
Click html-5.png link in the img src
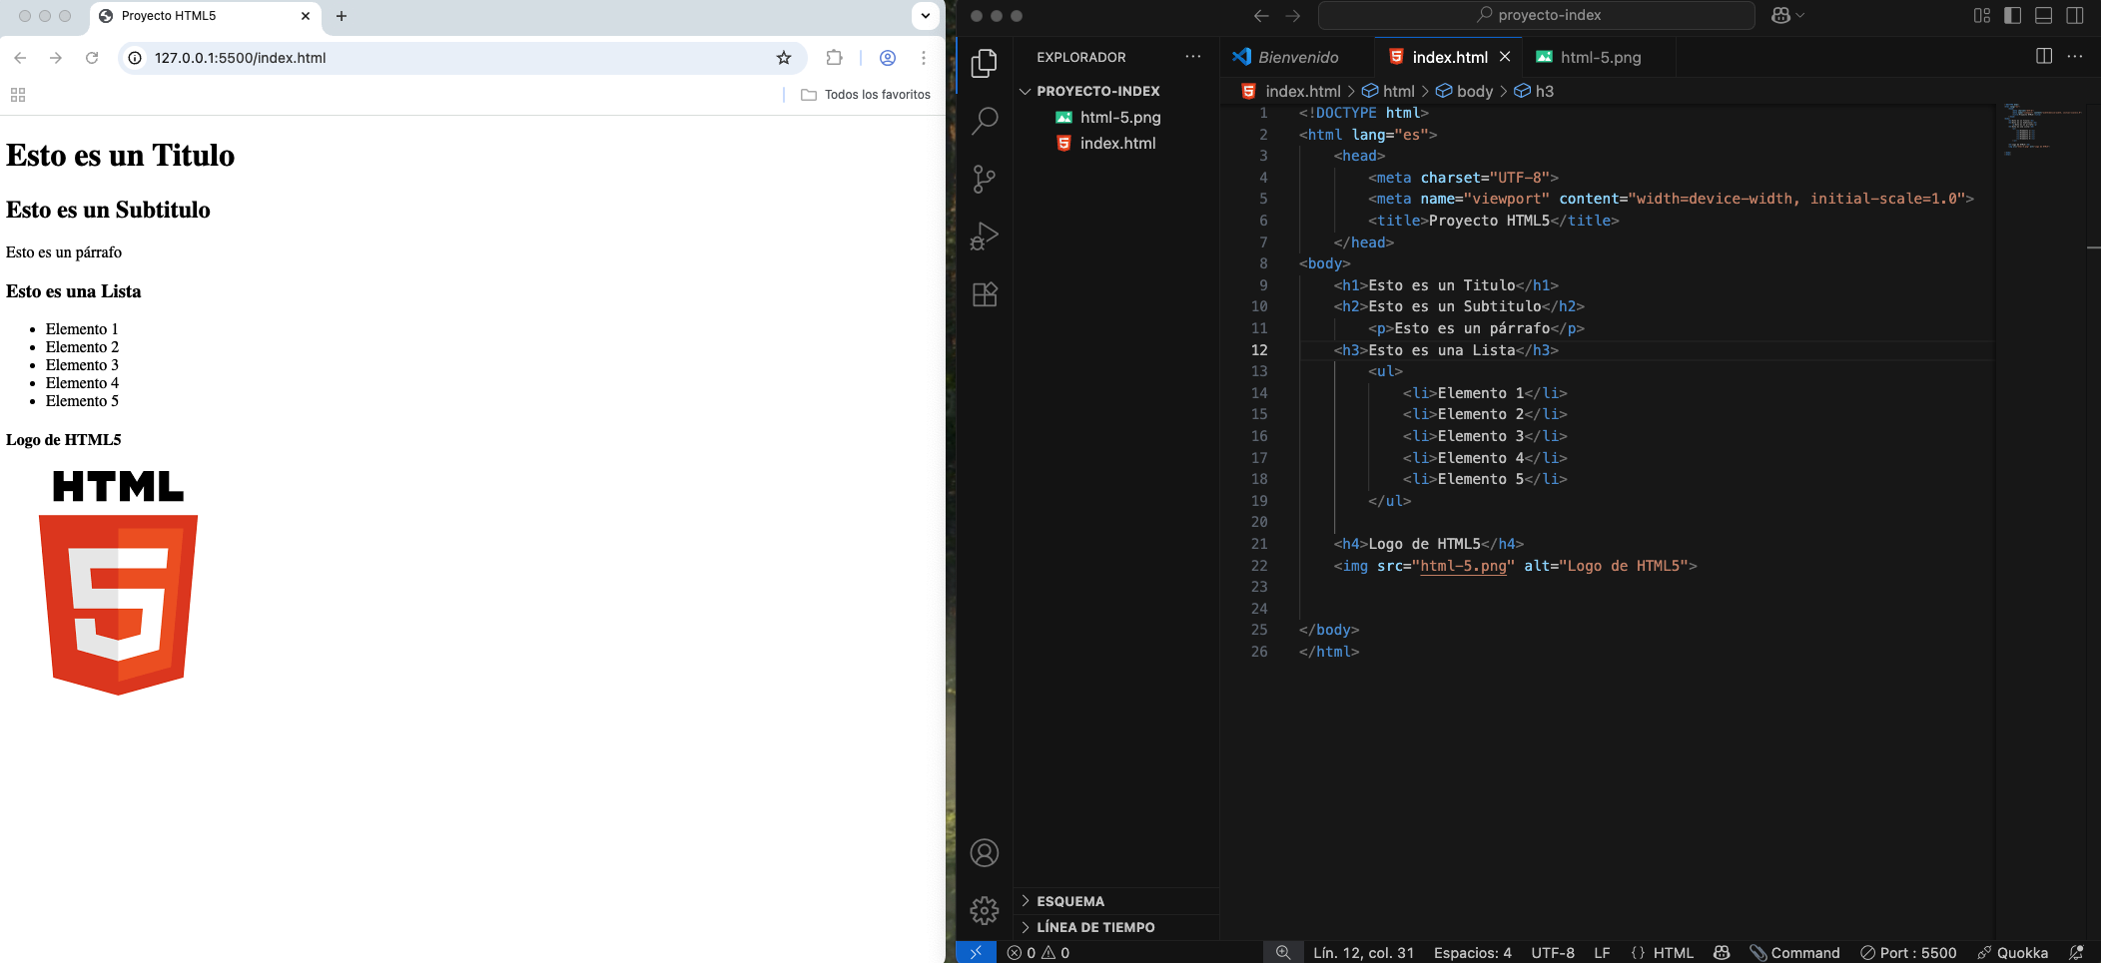(1463, 566)
